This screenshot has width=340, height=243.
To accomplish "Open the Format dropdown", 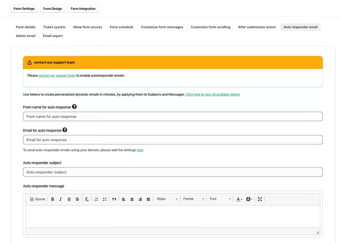I will (x=194, y=199).
